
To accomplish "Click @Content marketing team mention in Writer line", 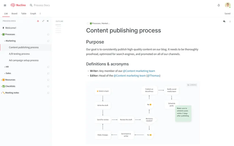I will pyautogui.click(x=139, y=71).
